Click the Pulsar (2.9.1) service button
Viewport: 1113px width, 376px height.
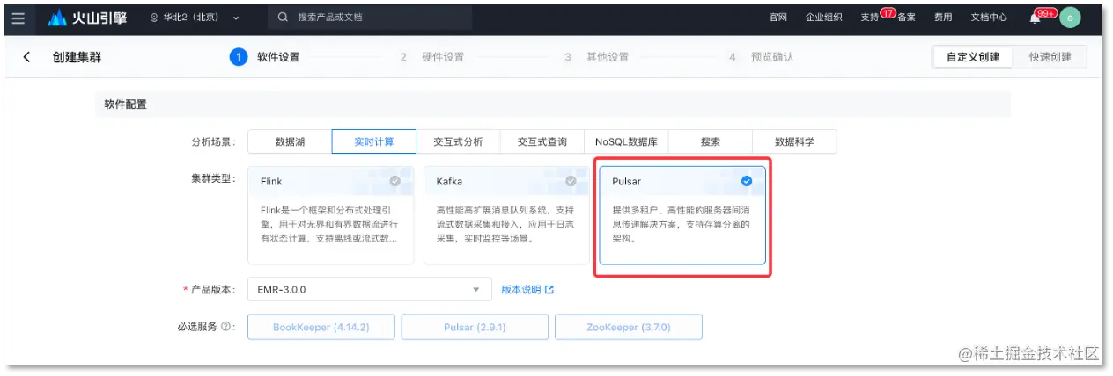[475, 327]
